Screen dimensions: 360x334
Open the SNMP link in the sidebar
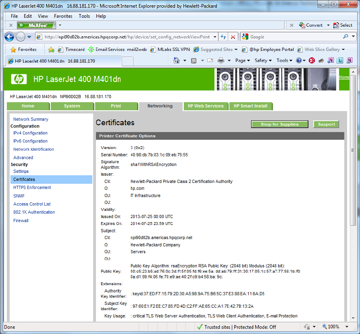[19, 196]
